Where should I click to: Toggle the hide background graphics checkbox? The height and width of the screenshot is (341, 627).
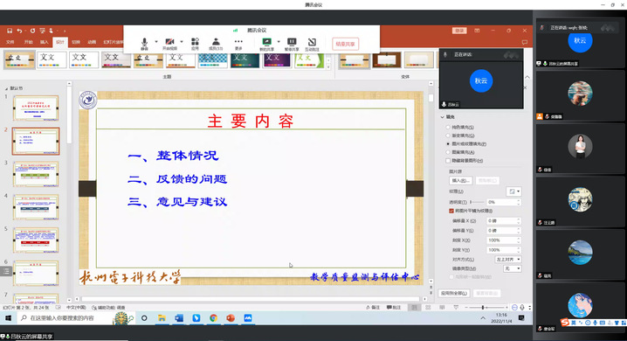[448, 161]
